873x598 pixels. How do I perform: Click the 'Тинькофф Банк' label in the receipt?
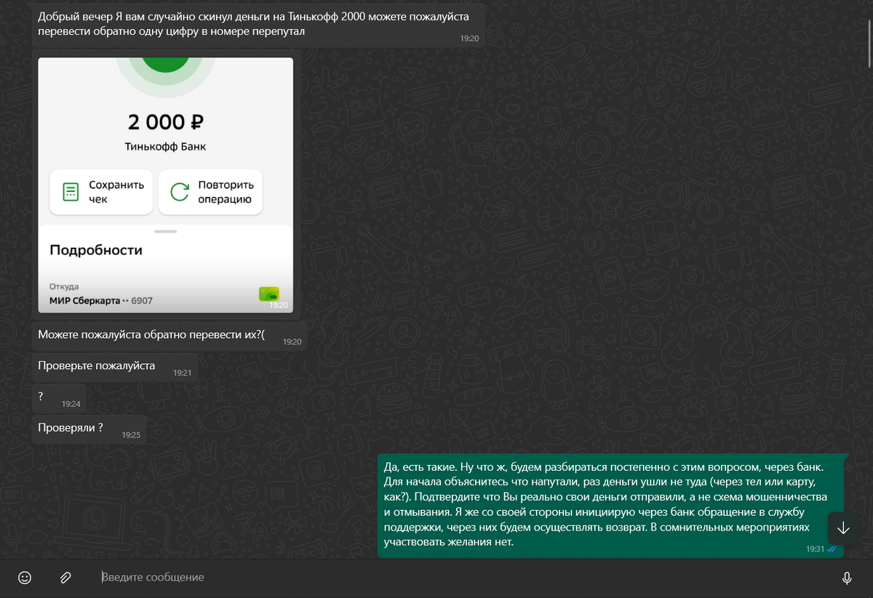click(165, 147)
